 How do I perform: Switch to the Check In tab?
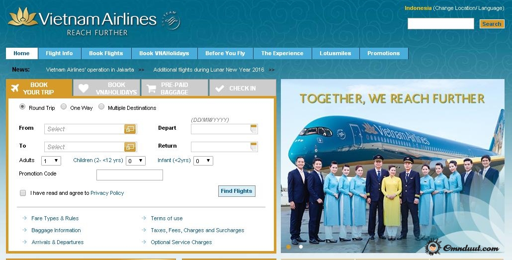pyautogui.click(x=243, y=88)
